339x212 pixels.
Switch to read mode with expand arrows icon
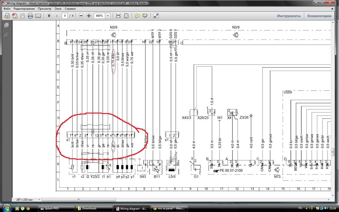click(x=156, y=16)
